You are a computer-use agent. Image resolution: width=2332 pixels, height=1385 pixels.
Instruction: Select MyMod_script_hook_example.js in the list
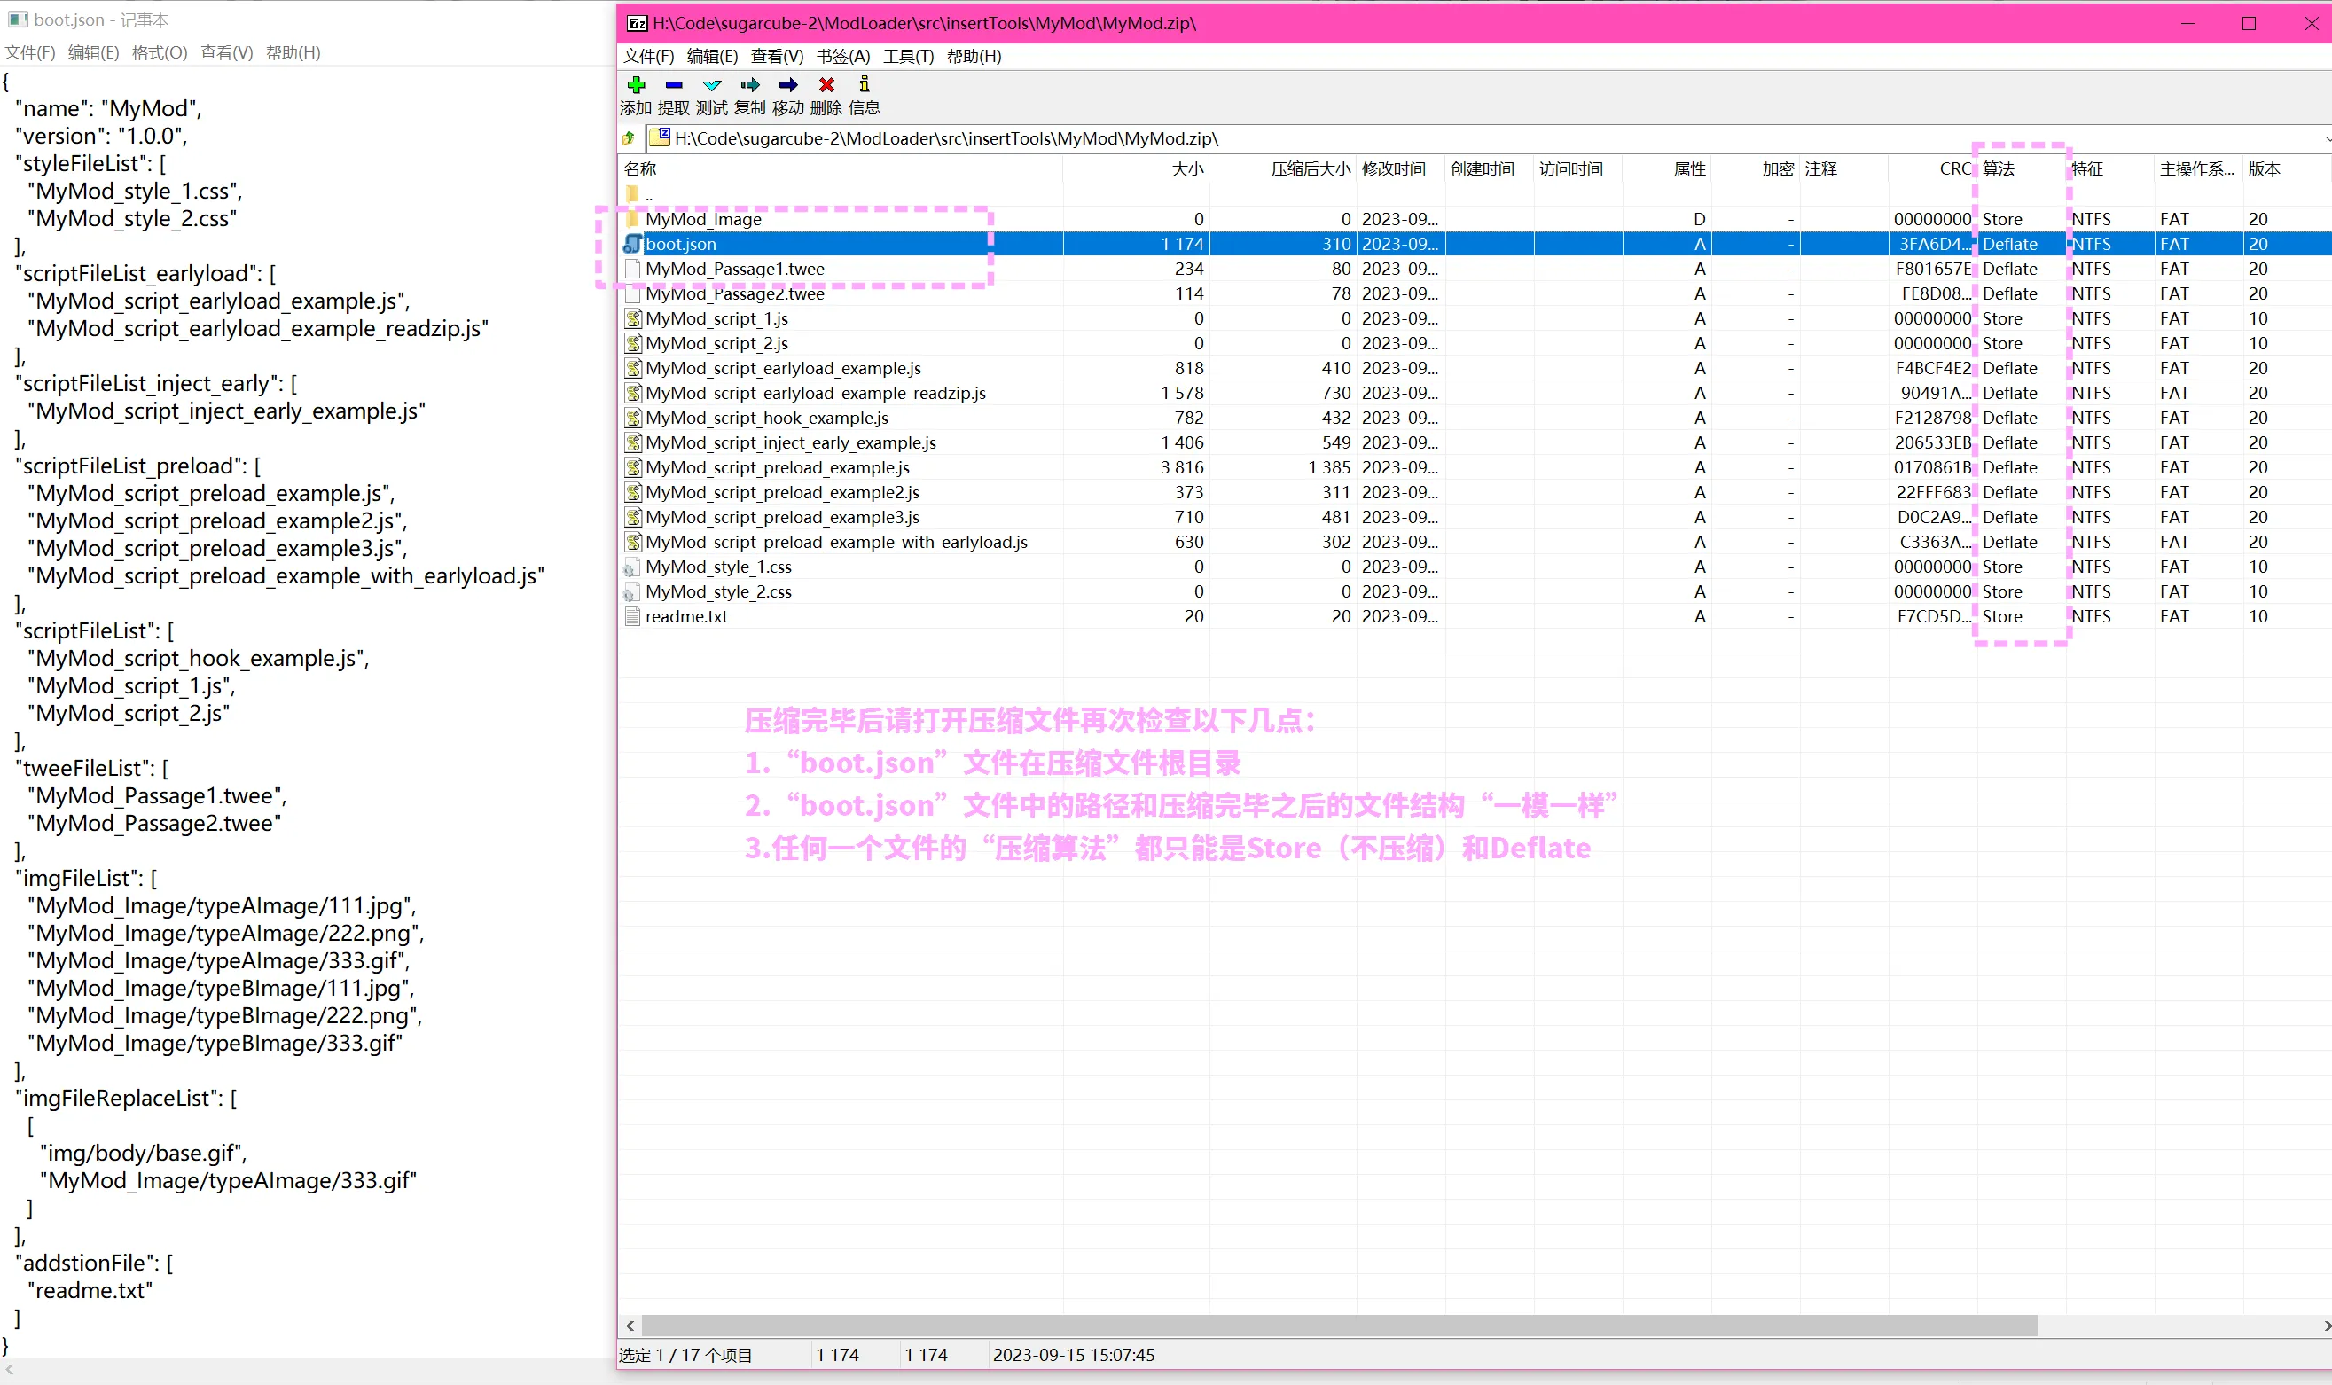pos(766,419)
